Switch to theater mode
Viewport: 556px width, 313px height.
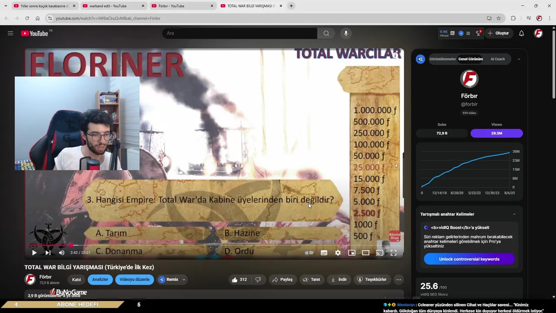tap(366, 253)
